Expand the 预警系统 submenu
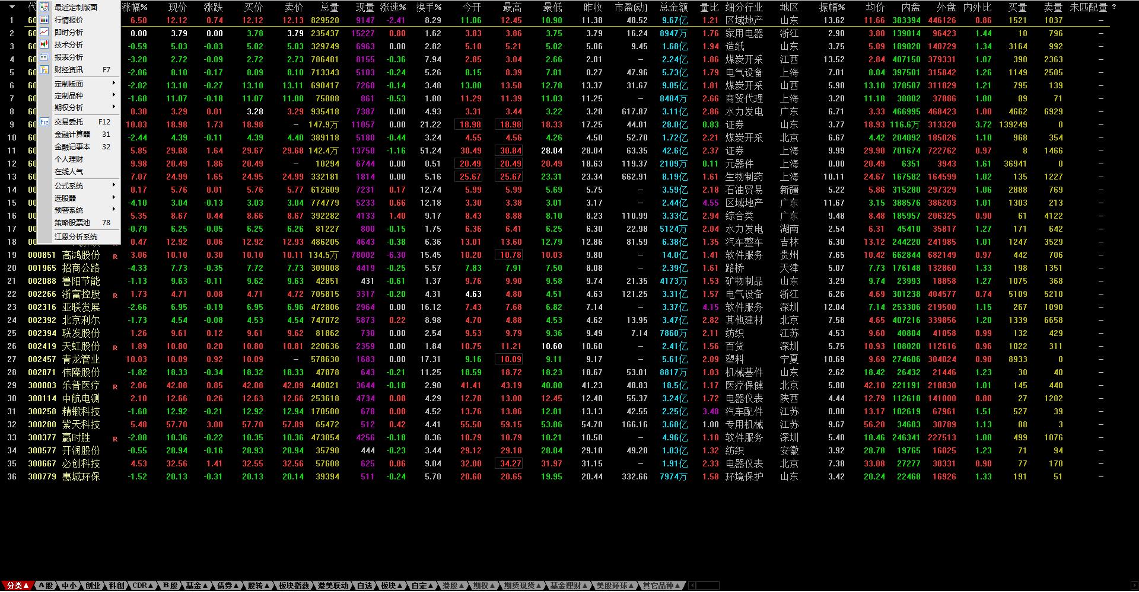The image size is (1139, 592). (x=79, y=210)
